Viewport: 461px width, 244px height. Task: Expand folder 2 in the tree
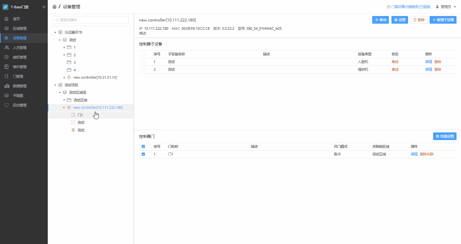click(x=64, y=55)
